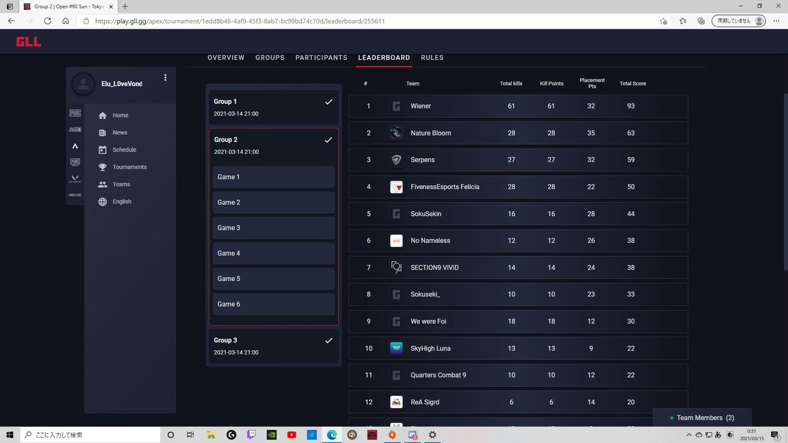Screen dimensions: 788x443
Task: Click the Schedule calendar icon
Action: [102, 150]
